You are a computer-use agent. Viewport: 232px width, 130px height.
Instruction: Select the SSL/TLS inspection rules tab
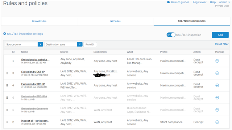pyautogui.click(x=192, y=21)
